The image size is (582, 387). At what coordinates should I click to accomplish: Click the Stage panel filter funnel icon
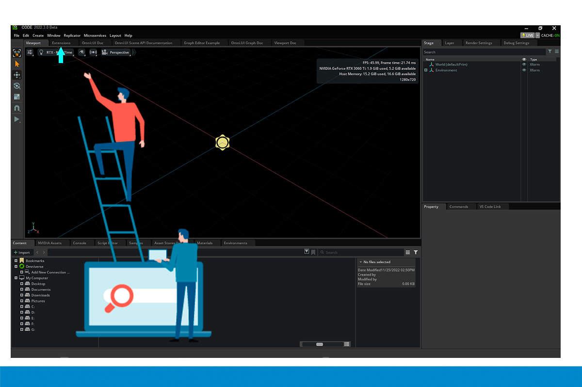[550, 51]
